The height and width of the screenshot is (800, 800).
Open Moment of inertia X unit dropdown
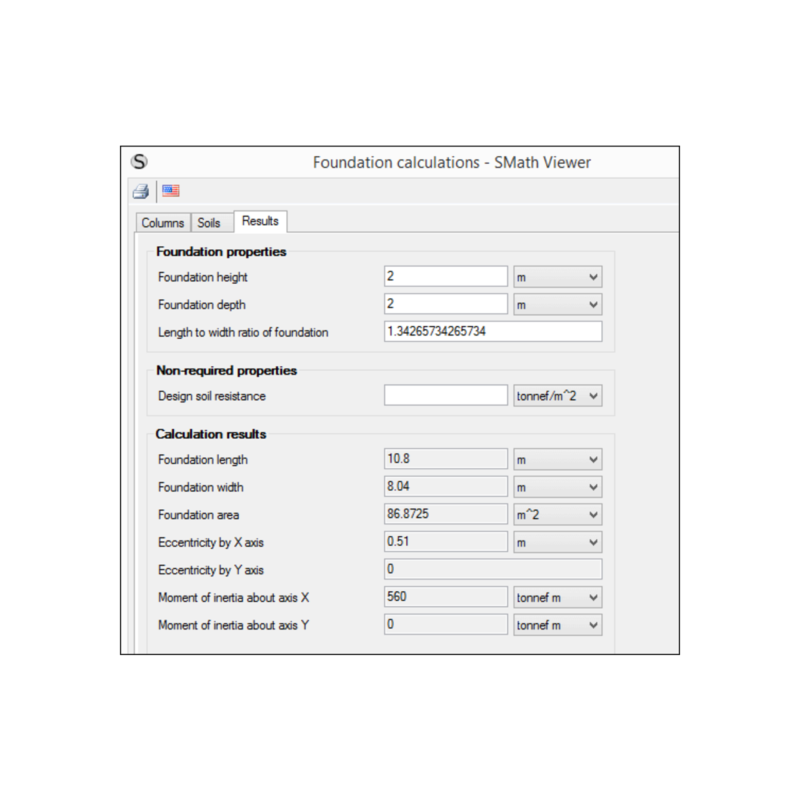(x=557, y=597)
